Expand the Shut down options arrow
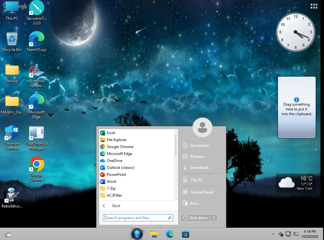 point(214,218)
